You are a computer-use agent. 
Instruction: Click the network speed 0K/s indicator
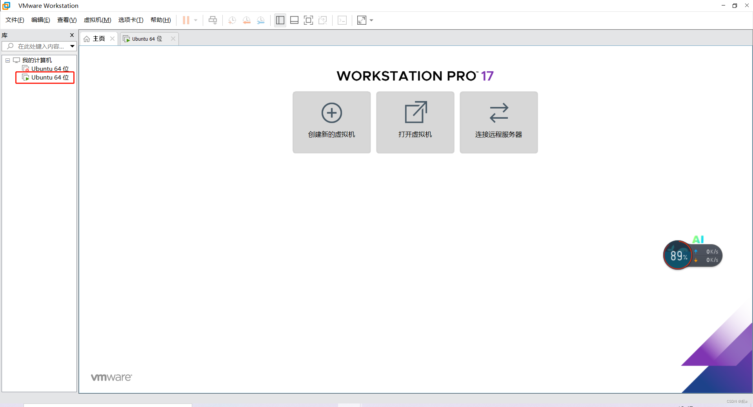pyautogui.click(x=707, y=256)
